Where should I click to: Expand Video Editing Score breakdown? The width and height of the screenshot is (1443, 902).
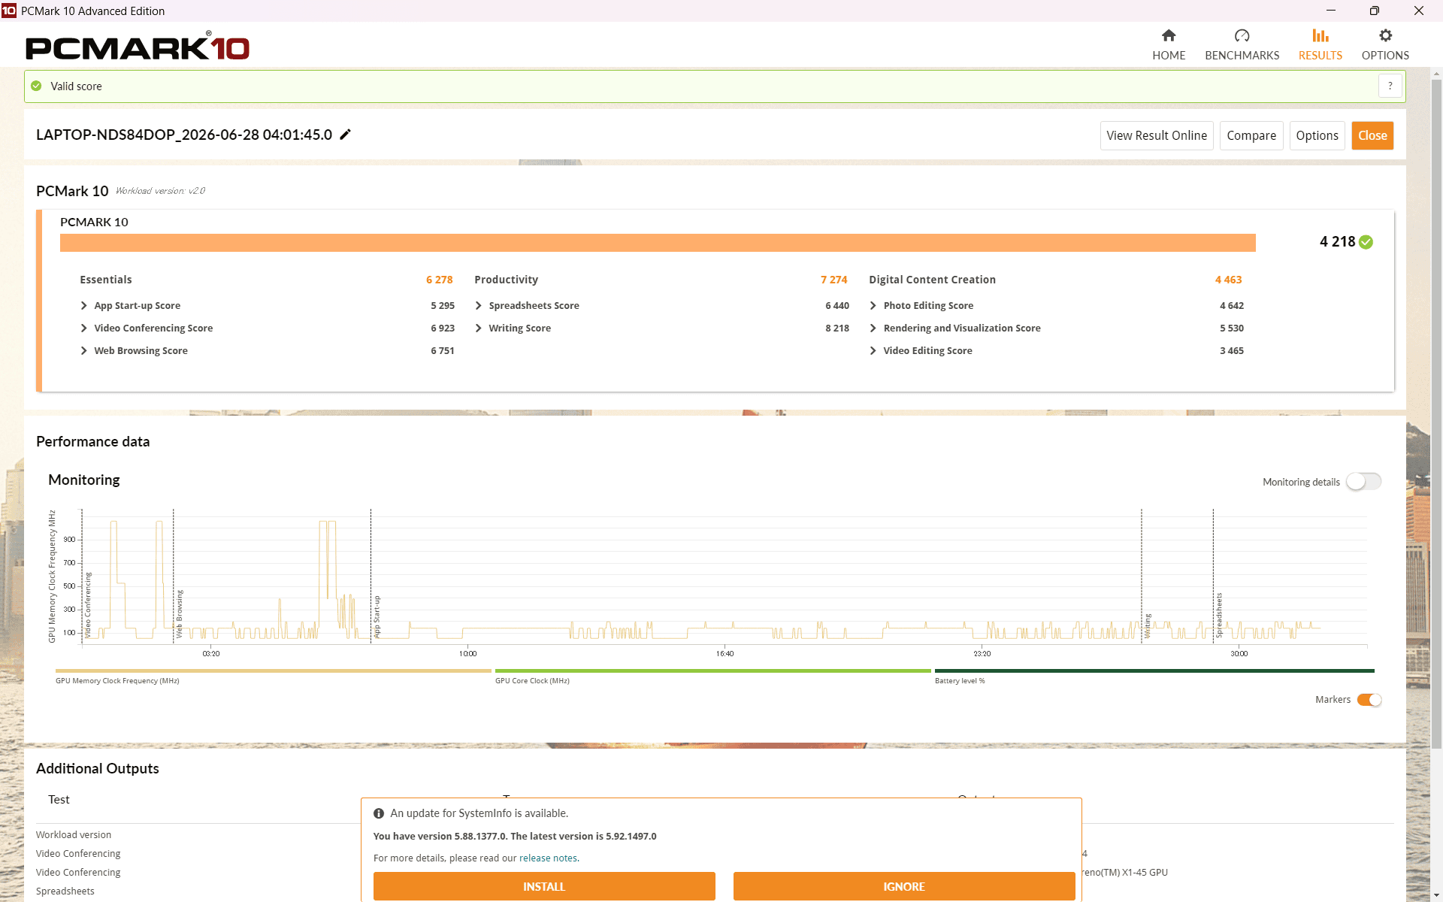coord(873,351)
